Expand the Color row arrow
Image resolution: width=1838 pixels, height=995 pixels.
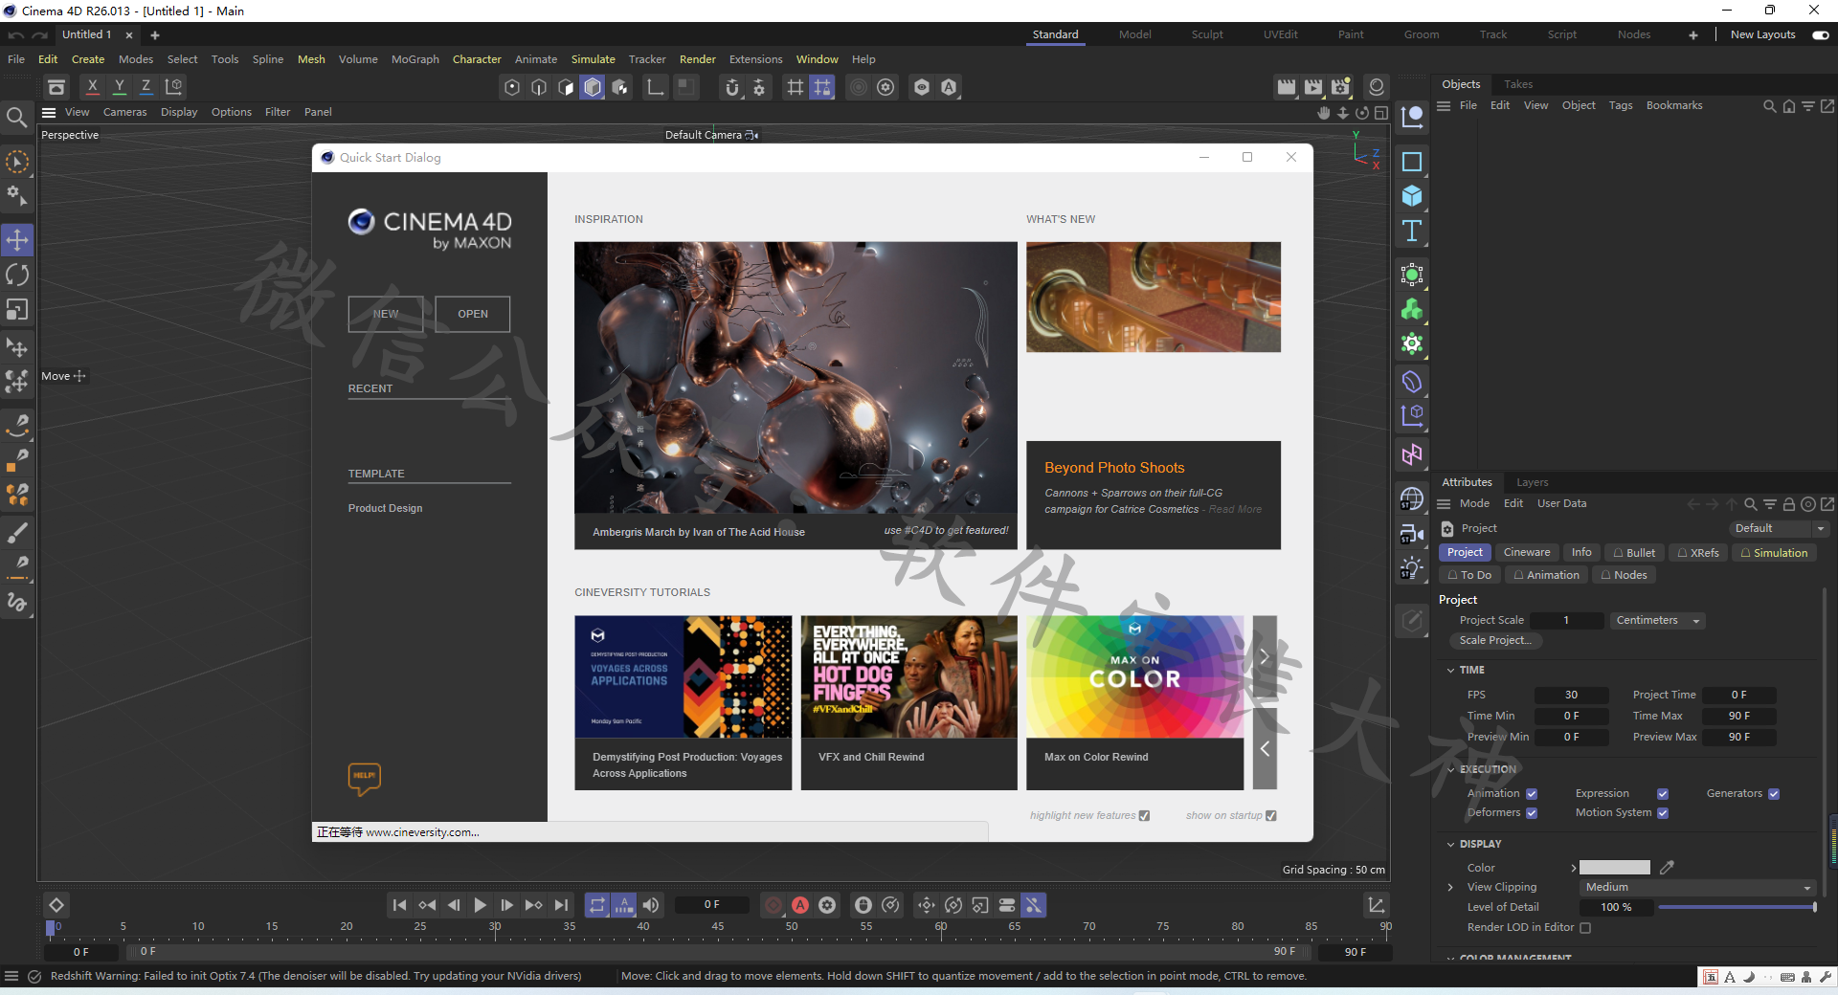coord(1573,868)
